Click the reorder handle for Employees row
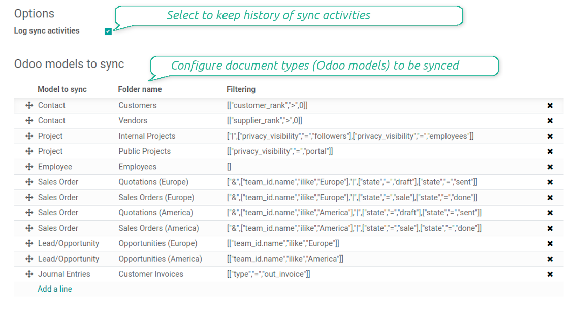The height and width of the screenshot is (319, 574). [x=29, y=166]
